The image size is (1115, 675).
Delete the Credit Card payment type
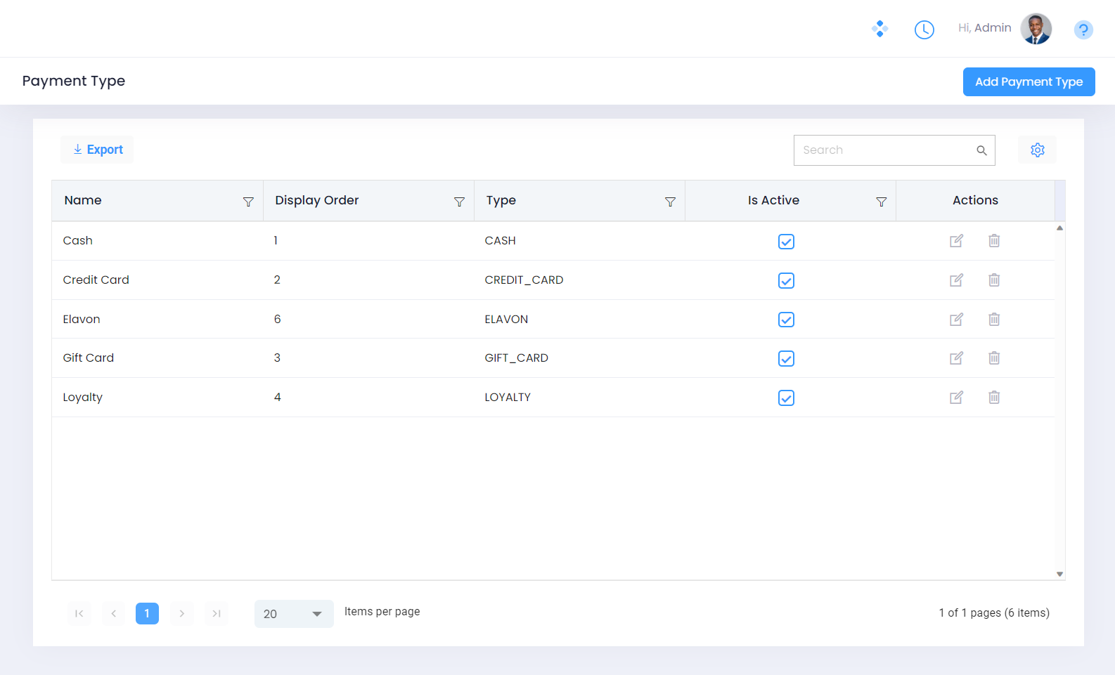(x=994, y=280)
